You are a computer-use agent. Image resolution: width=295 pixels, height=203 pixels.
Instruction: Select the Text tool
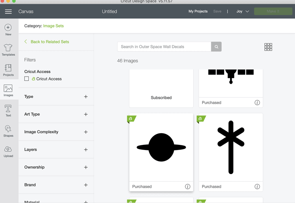8,111
